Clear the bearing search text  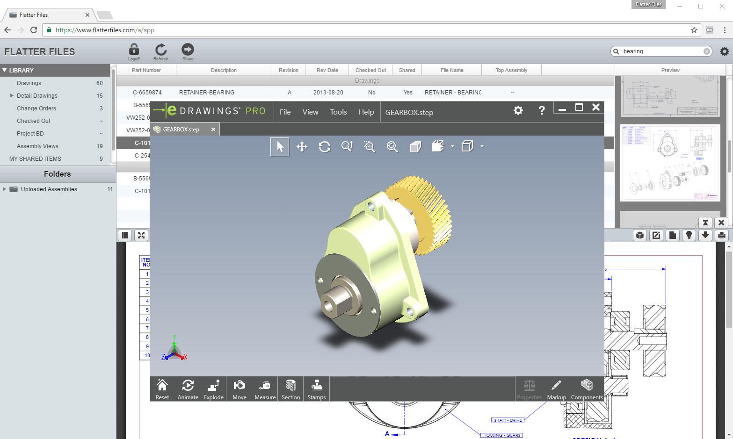707,51
